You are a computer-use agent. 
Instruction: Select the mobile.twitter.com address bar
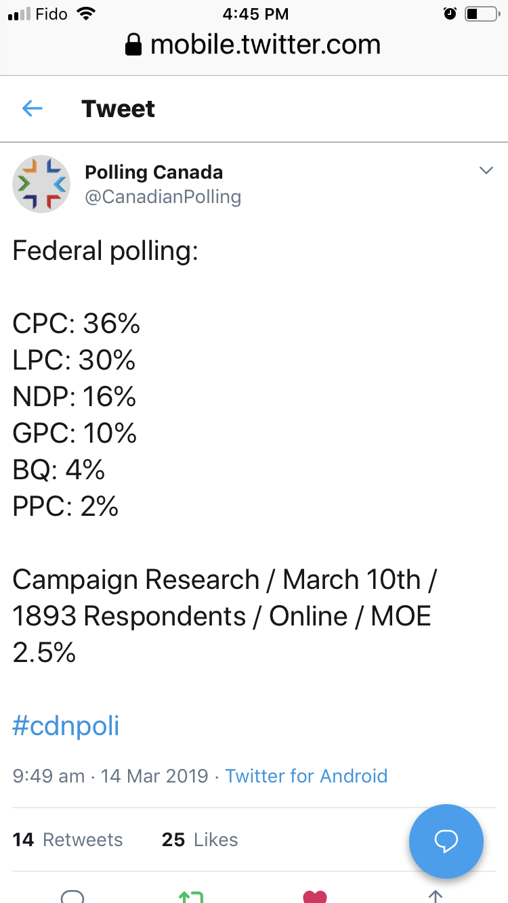pyautogui.click(x=254, y=45)
